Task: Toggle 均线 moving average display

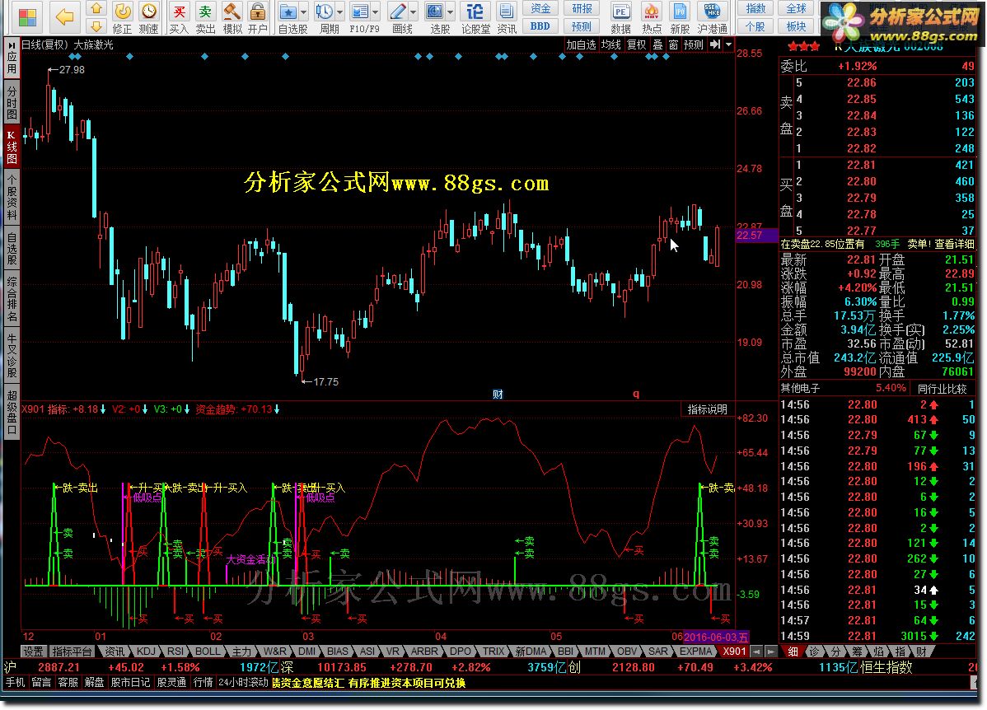Action: [610, 44]
